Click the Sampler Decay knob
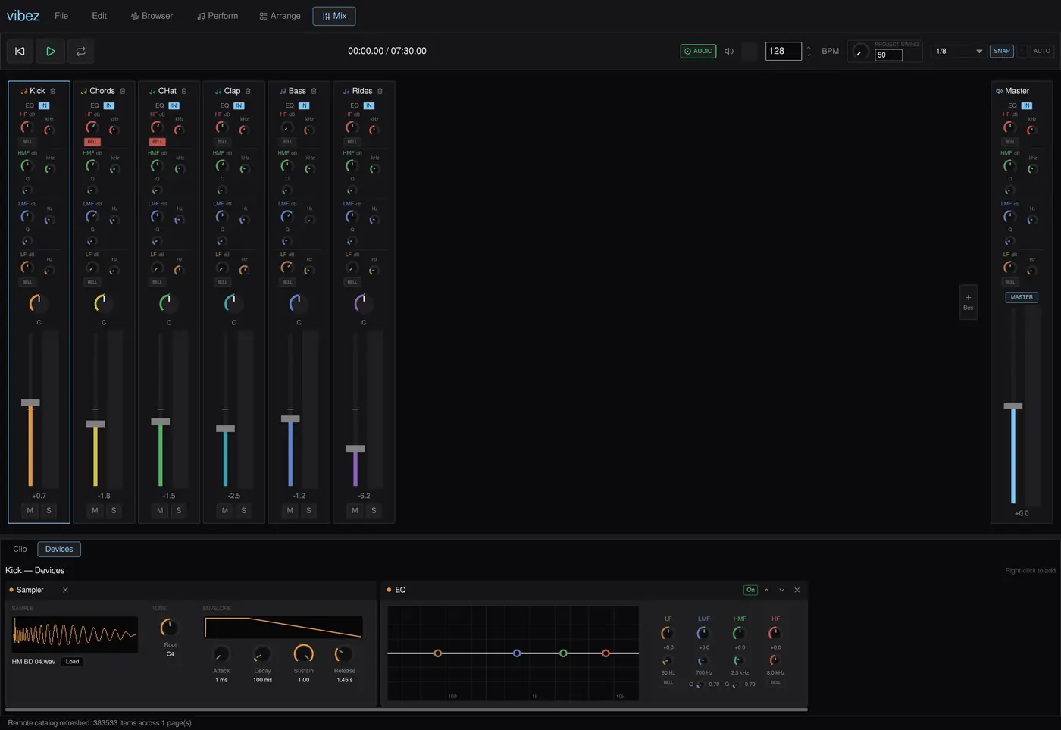This screenshot has width=1061, height=730. pyautogui.click(x=261, y=654)
